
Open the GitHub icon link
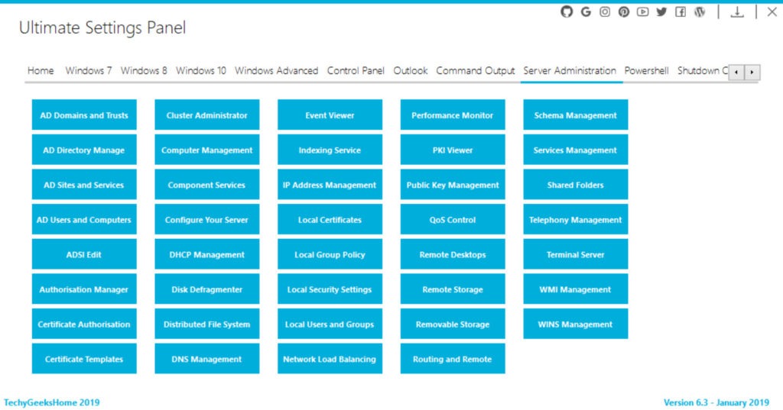(567, 11)
